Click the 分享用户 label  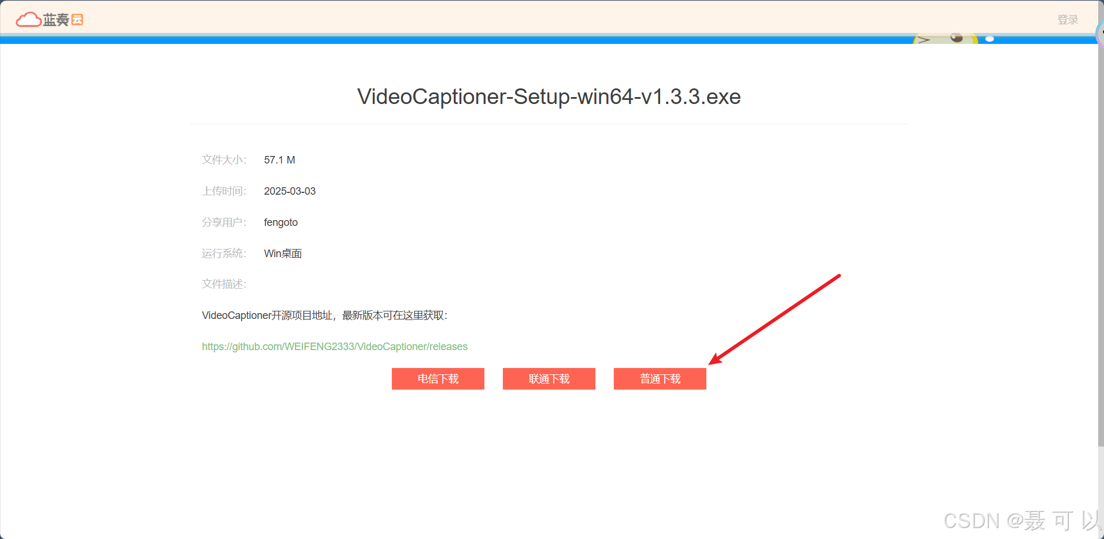224,222
